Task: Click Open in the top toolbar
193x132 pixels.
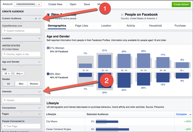Action: [73, 4]
